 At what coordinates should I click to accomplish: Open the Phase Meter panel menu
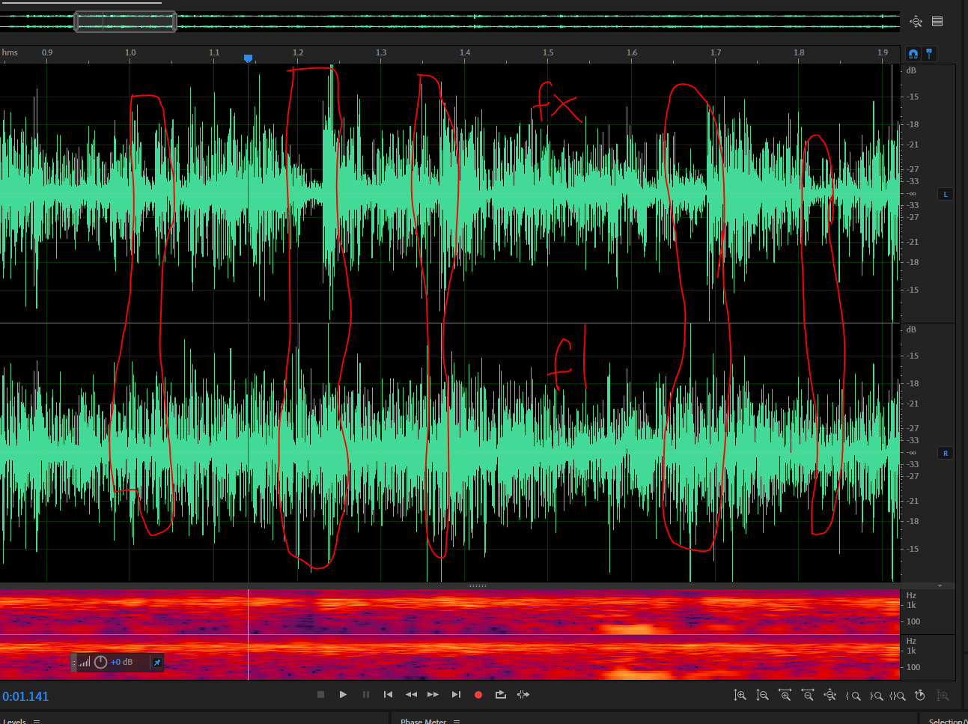[x=456, y=721]
